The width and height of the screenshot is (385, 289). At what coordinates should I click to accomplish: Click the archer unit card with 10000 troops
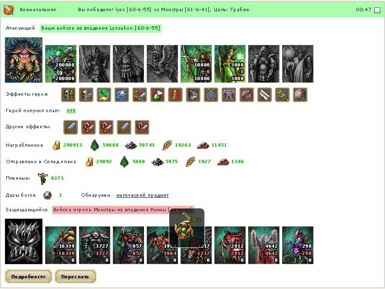[x=196, y=64]
